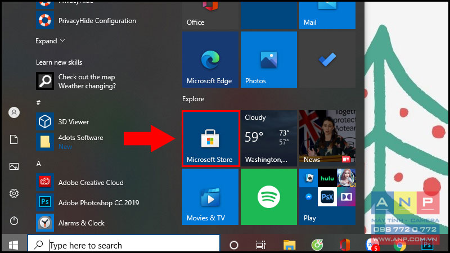450x253 pixels.
Task: Open the Photos tile
Action: click(269, 60)
